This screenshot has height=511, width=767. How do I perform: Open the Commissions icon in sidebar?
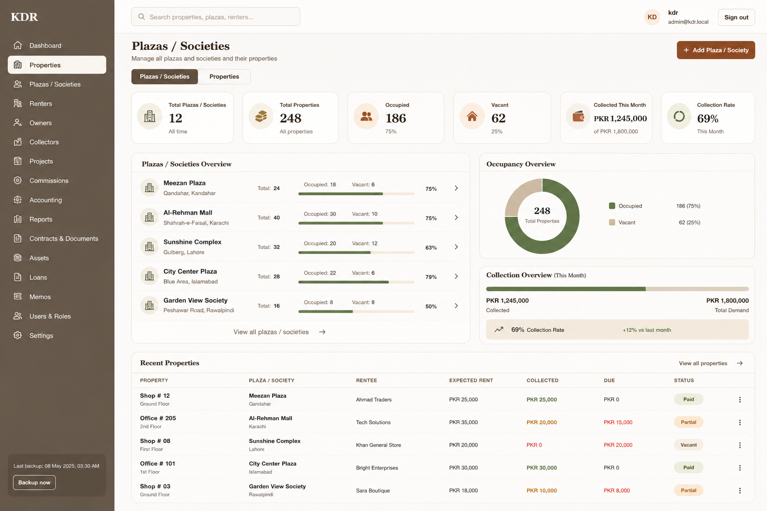pos(18,181)
